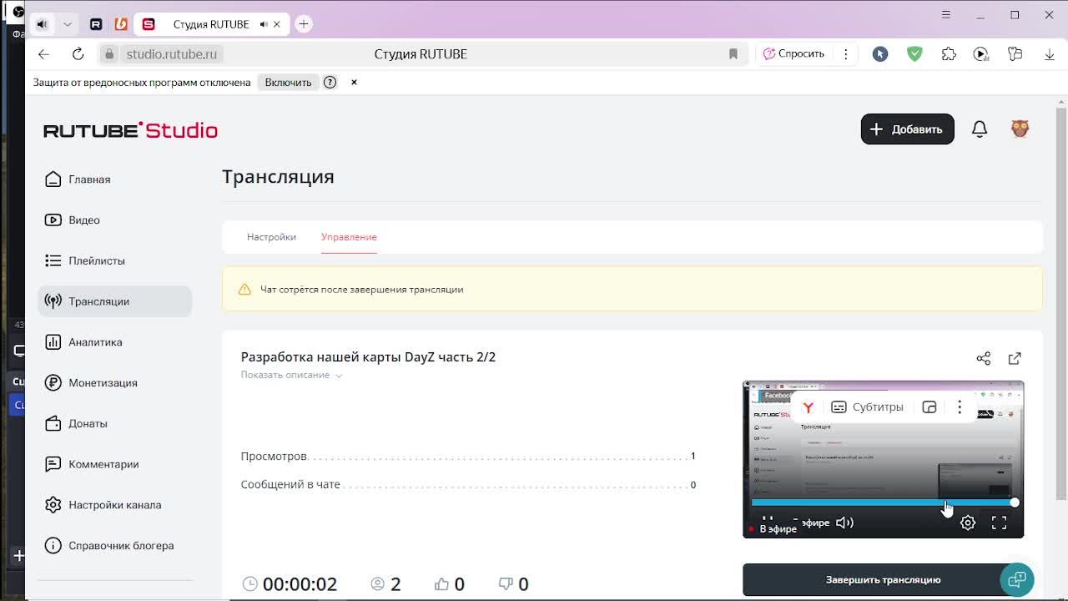Click the Сообщений в чате row
This screenshot has width=1068, height=601.
click(468, 485)
